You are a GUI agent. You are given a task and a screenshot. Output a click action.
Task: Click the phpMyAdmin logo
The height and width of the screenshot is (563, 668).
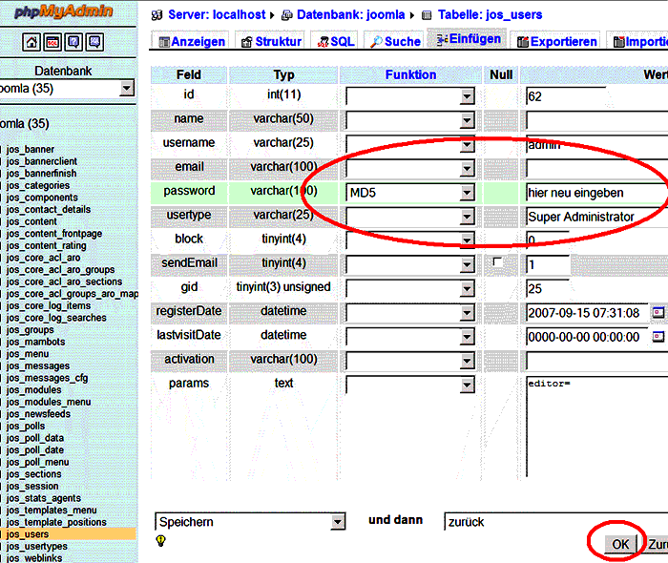click(64, 10)
